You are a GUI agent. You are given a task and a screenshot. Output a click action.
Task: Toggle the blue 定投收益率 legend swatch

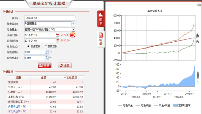(175, 105)
